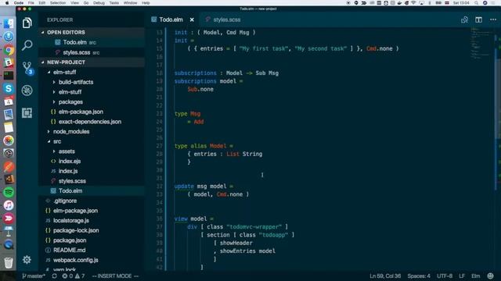Split the editor with the split icon
501x281 pixels.
pos(478,20)
